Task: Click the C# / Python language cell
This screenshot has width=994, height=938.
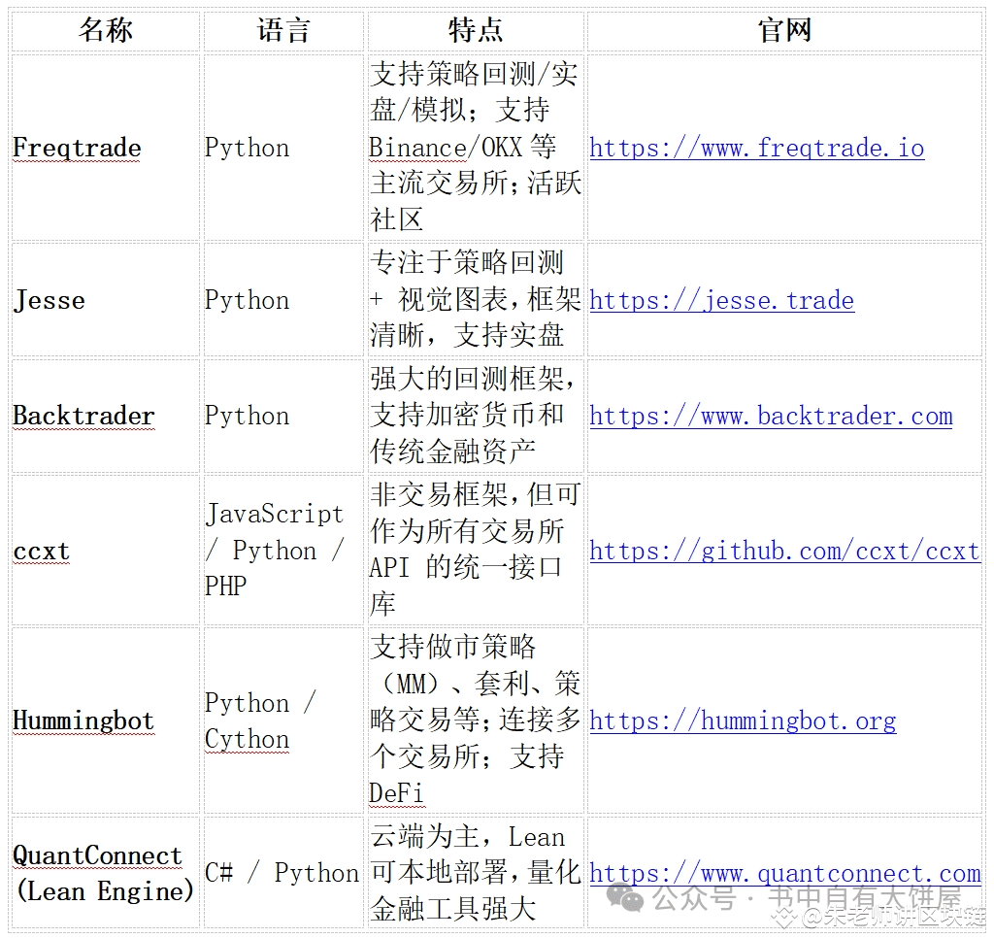Action: pyautogui.click(x=282, y=874)
